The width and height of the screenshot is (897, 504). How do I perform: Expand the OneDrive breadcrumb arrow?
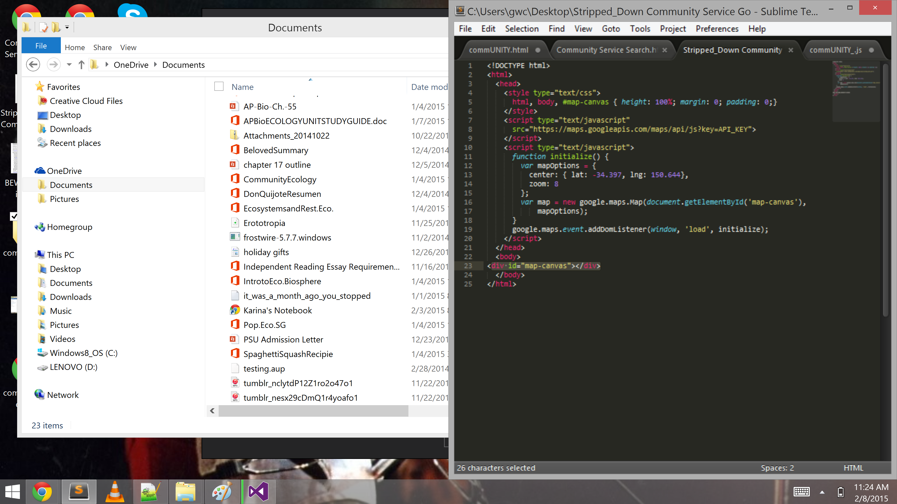155,65
